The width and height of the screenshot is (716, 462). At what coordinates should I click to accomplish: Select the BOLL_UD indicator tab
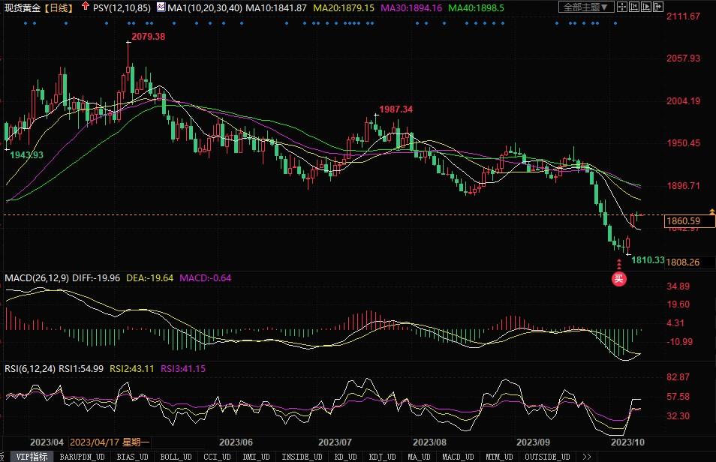(176, 456)
